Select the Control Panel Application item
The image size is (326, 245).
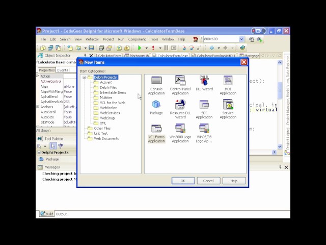pyautogui.click(x=180, y=85)
